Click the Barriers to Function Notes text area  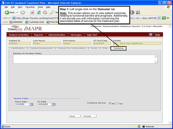(84, 59)
